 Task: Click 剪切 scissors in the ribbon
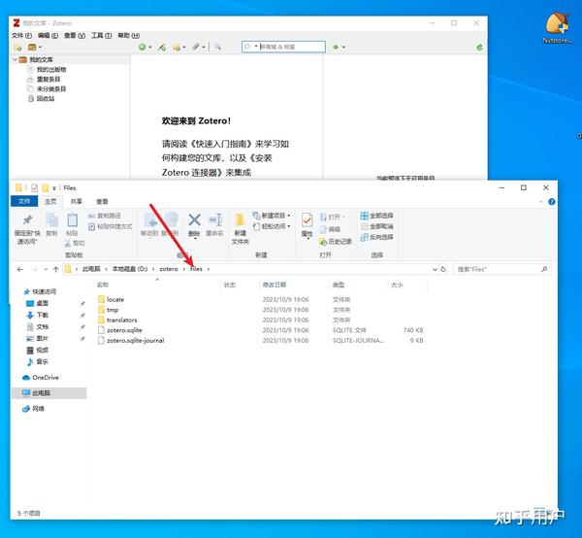pos(75,243)
